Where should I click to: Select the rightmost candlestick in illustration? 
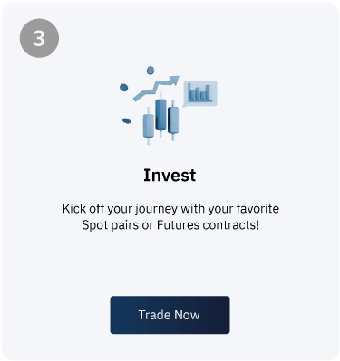point(173,119)
